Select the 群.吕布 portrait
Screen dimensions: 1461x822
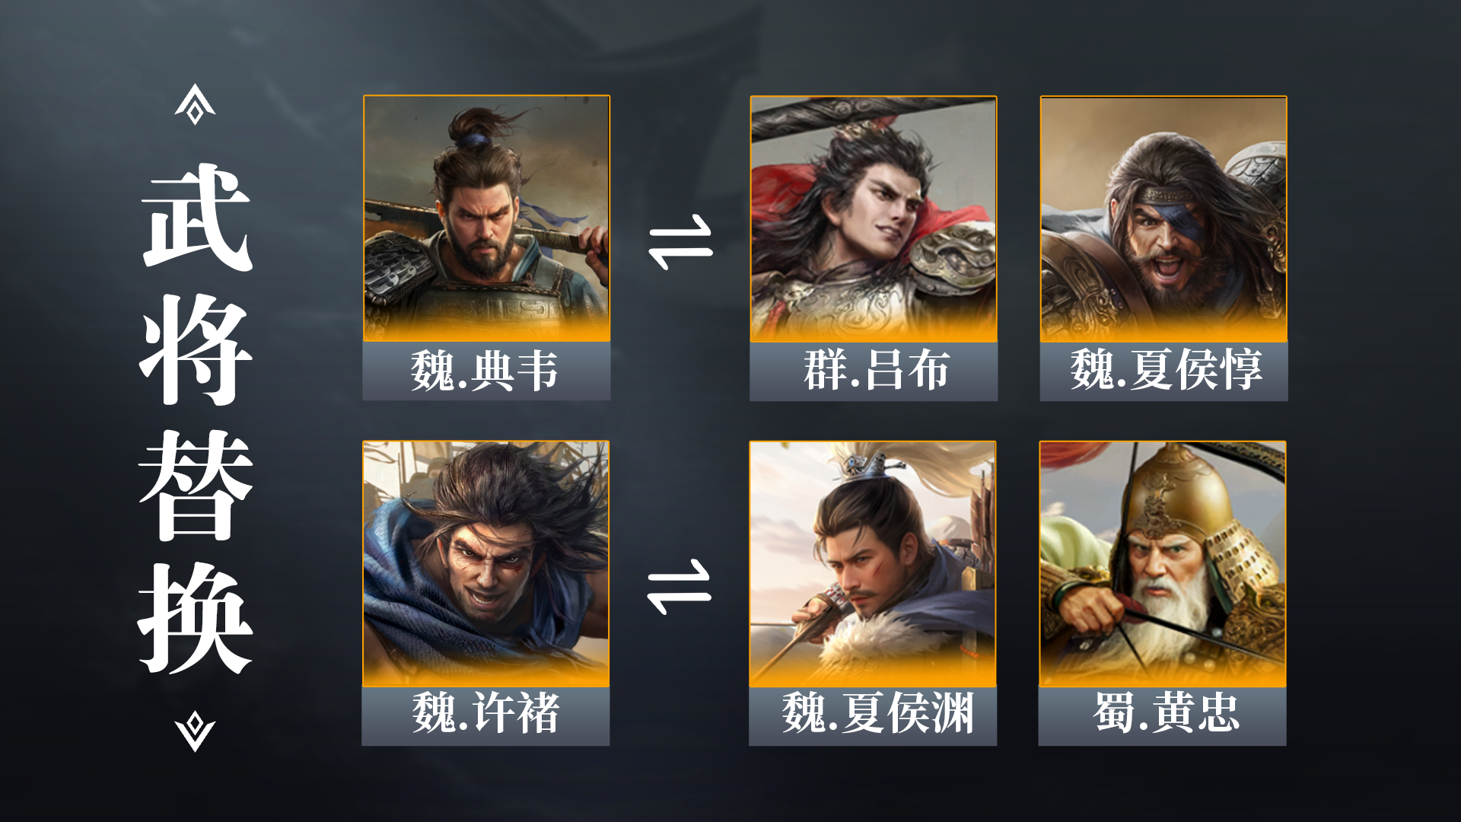pos(874,218)
